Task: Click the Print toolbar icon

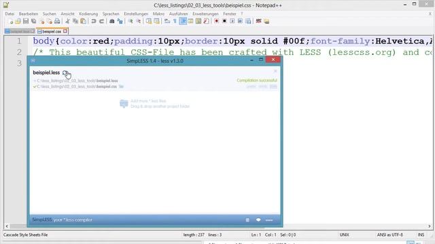Action: 57,21
